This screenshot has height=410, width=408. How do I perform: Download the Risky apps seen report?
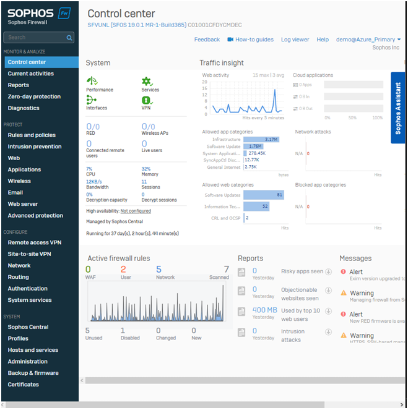pyautogui.click(x=328, y=271)
